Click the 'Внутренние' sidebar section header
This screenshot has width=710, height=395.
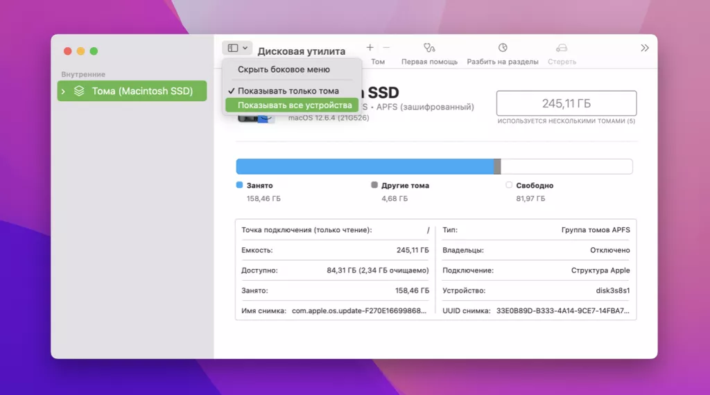[83, 74]
